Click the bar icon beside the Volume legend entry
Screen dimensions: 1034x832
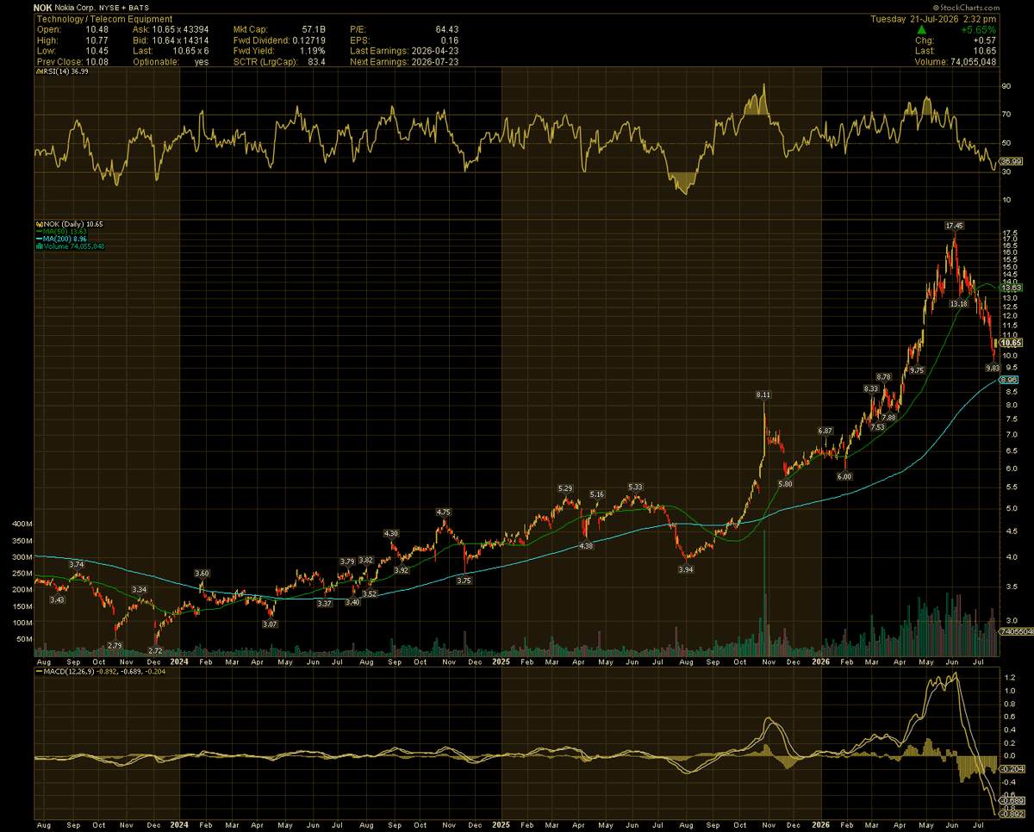[x=38, y=246]
